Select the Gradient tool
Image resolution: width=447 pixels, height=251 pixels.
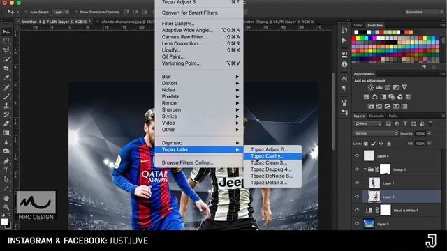tap(6, 133)
